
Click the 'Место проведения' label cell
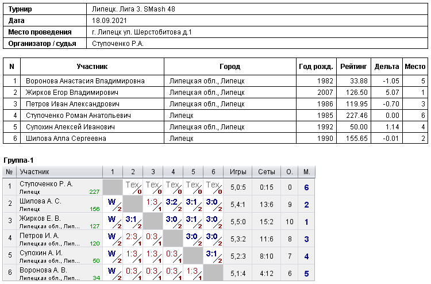point(45,32)
